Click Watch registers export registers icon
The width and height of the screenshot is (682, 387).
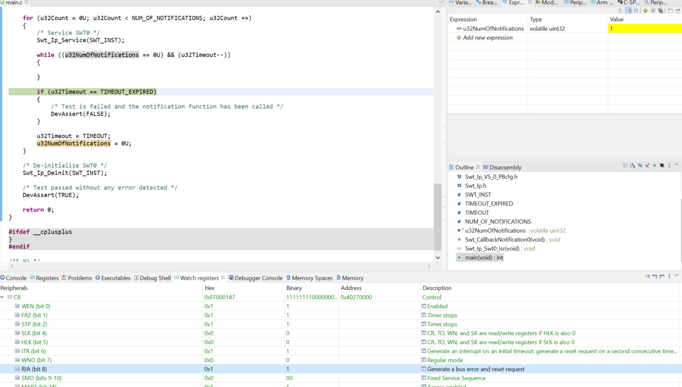(x=662, y=276)
